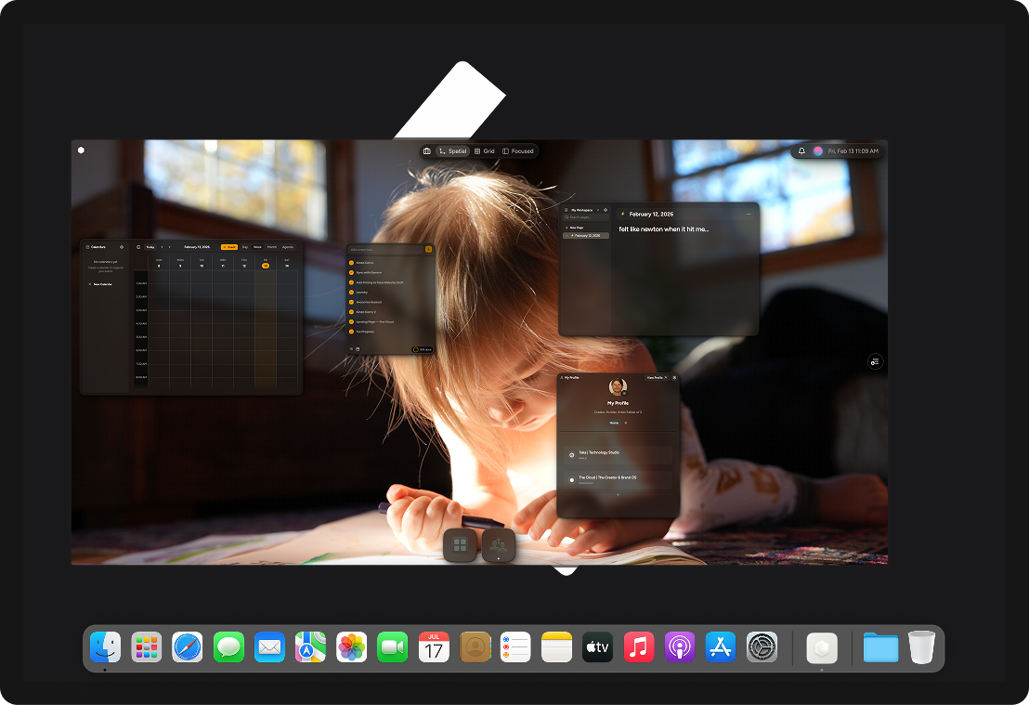Open the user avatar in top bar

click(x=817, y=150)
